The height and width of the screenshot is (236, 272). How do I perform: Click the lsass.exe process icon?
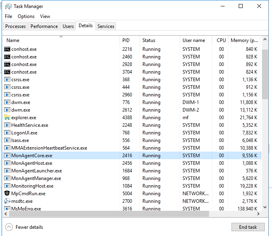tap(7, 140)
